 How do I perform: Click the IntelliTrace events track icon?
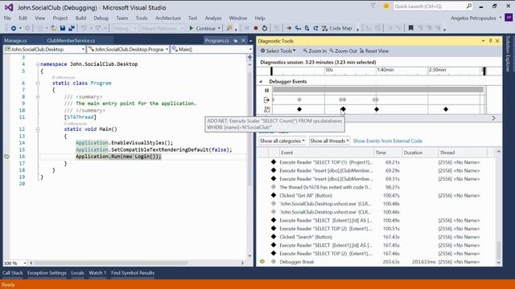[x=266, y=109]
